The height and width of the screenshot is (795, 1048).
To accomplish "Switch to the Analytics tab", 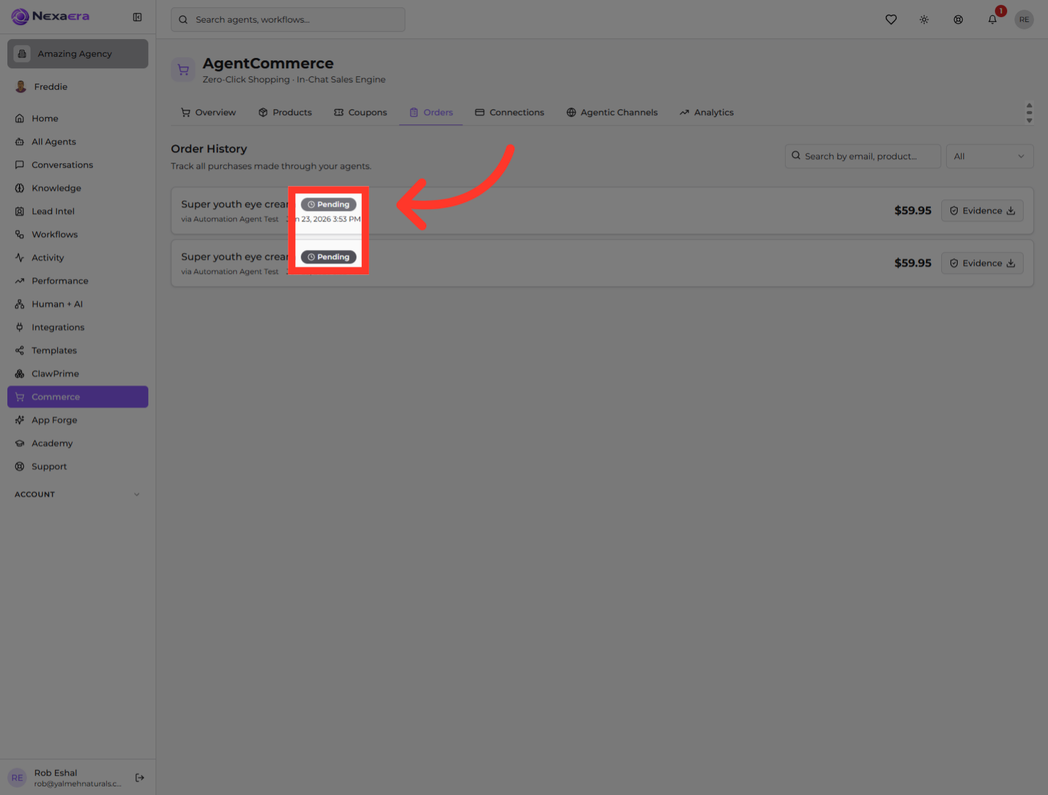I will 707,112.
